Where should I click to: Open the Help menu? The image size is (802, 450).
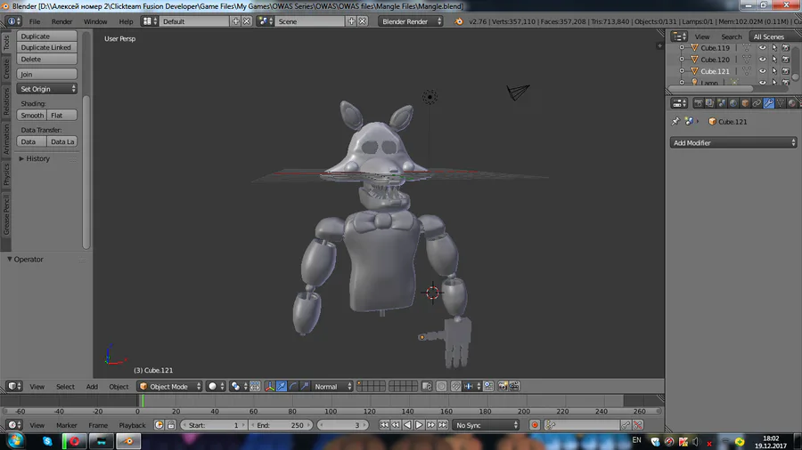[126, 21]
